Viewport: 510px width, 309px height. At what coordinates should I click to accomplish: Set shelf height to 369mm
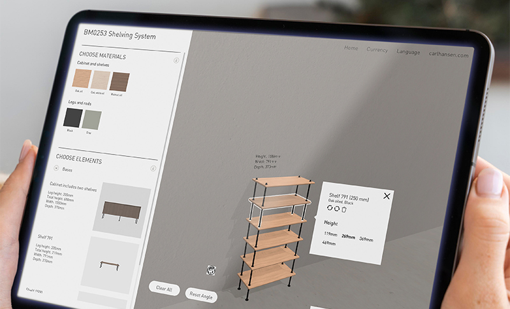[366, 239]
